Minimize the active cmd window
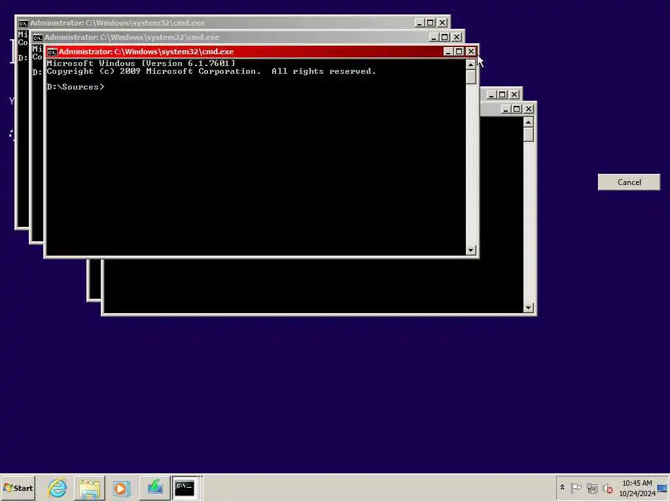 [x=448, y=52]
